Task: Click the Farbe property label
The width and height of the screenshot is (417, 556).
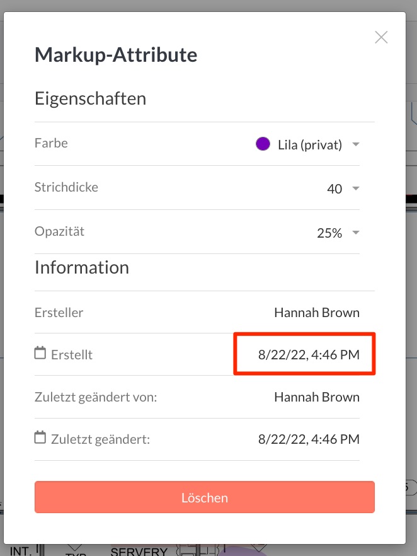Action: coord(50,143)
